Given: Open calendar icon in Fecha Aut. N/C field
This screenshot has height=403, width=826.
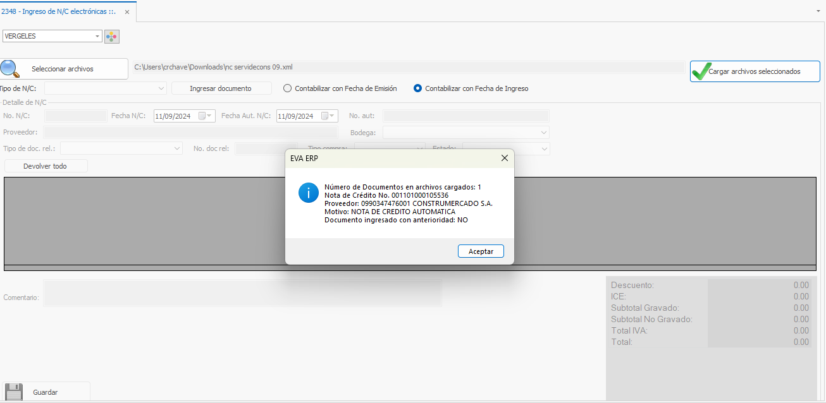Looking at the screenshot, I should pos(325,116).
